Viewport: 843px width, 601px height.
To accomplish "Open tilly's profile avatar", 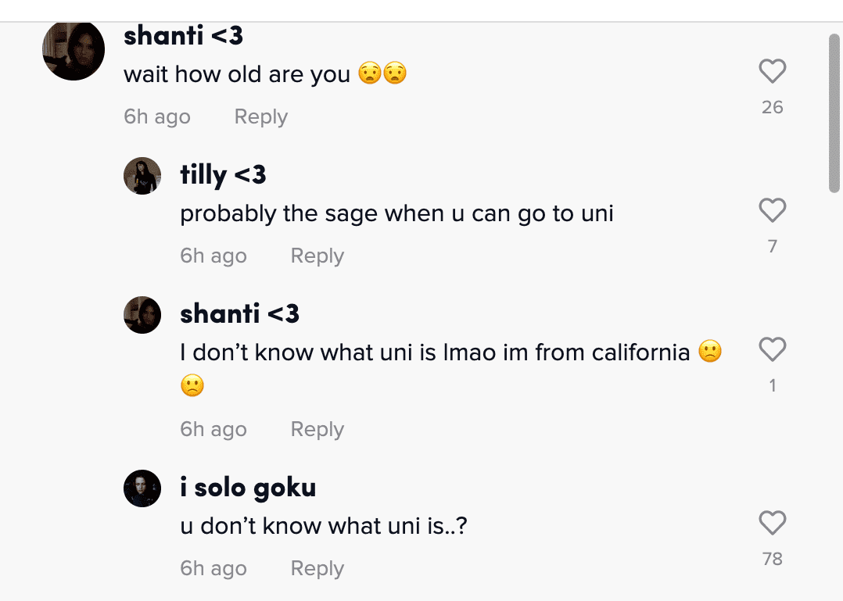I will (142, 176).
